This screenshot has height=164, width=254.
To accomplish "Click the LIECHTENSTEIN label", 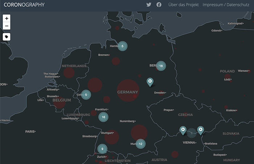I will click(x=118, y=161).
